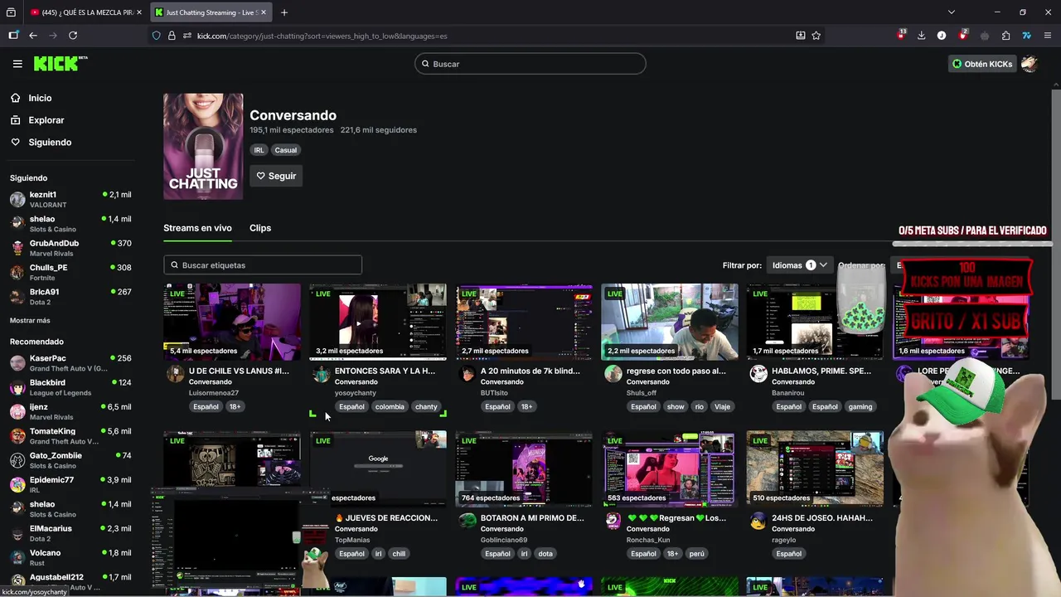Bookmark this page with star icon
The image size is (1061, 597).
point(816,36)
